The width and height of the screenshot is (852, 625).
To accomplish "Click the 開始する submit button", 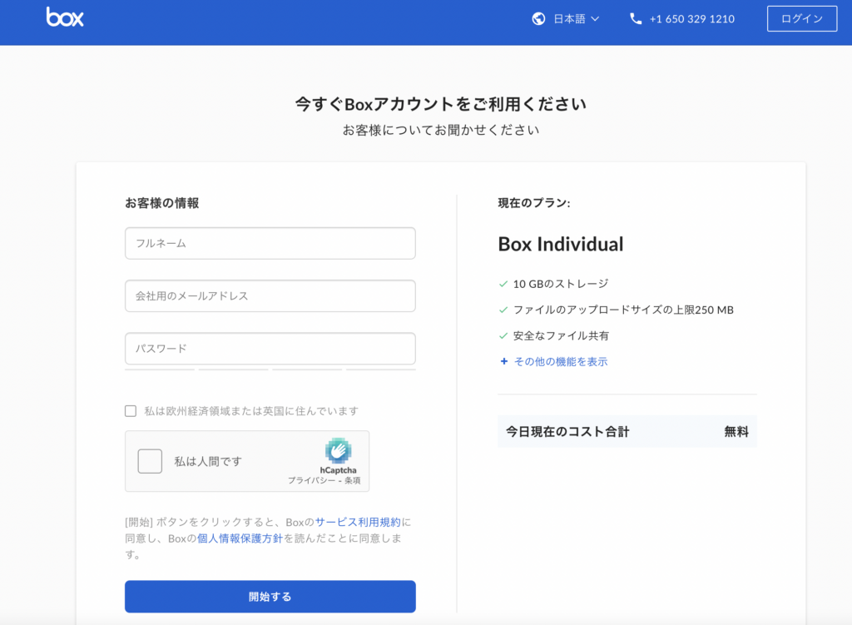I will coord(270,597).
